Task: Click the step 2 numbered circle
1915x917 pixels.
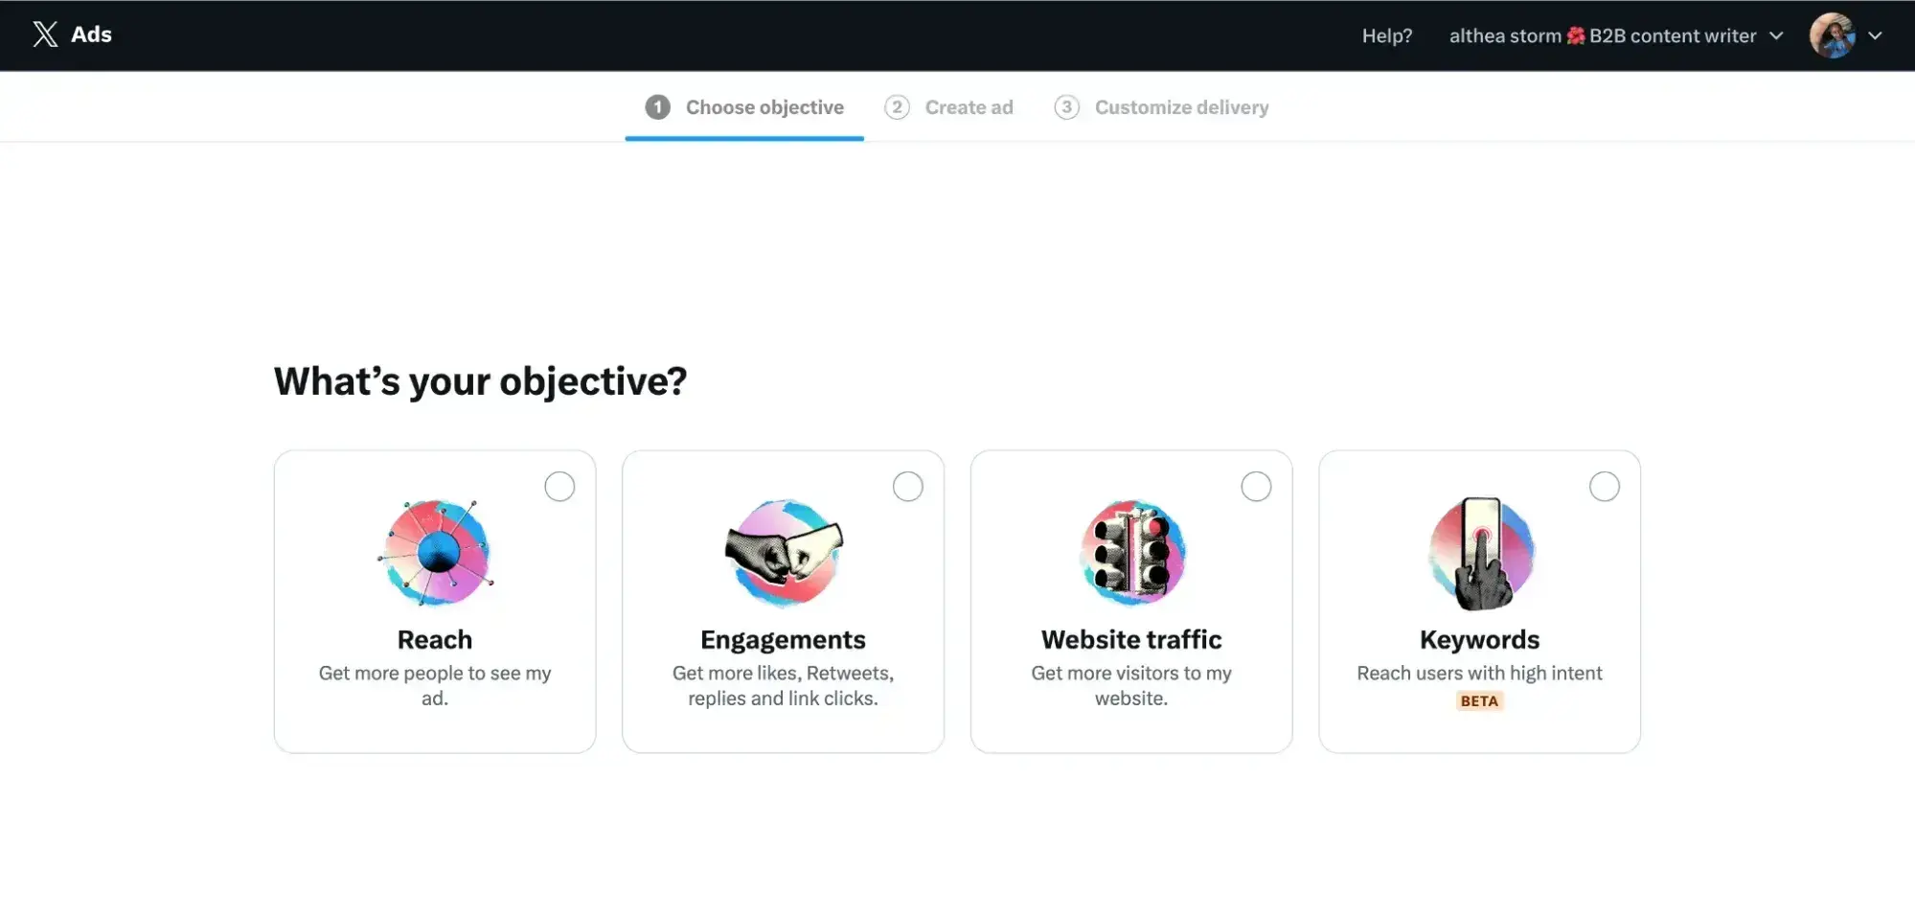Action: coord(897,106)
